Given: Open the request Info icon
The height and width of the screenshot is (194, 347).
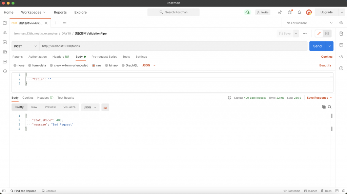Looking at the screenshot, I should click(341, 68).
